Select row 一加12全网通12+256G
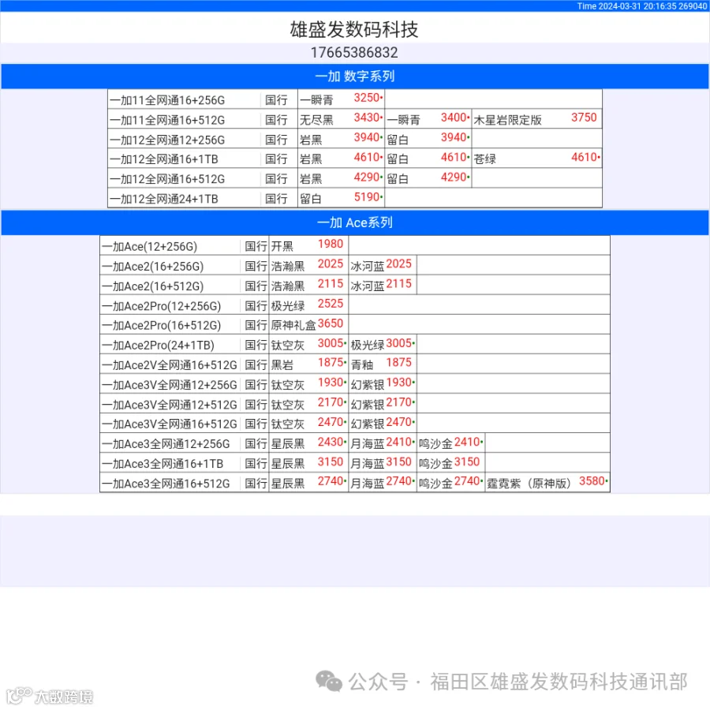Screen dimensions: 710x710 pos(355,139)
